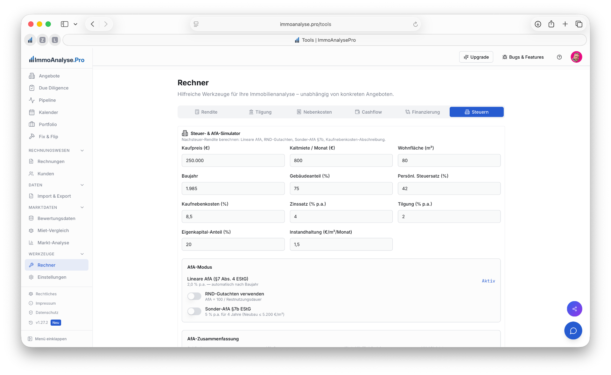Screen dimensions: 611x375
Task: Click the Persönl. Steuersatz field
Action: [449, 188]
